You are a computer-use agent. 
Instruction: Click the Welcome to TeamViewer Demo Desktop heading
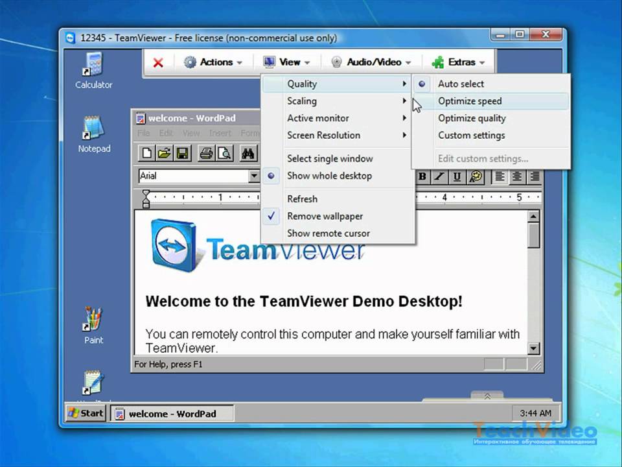304,302
